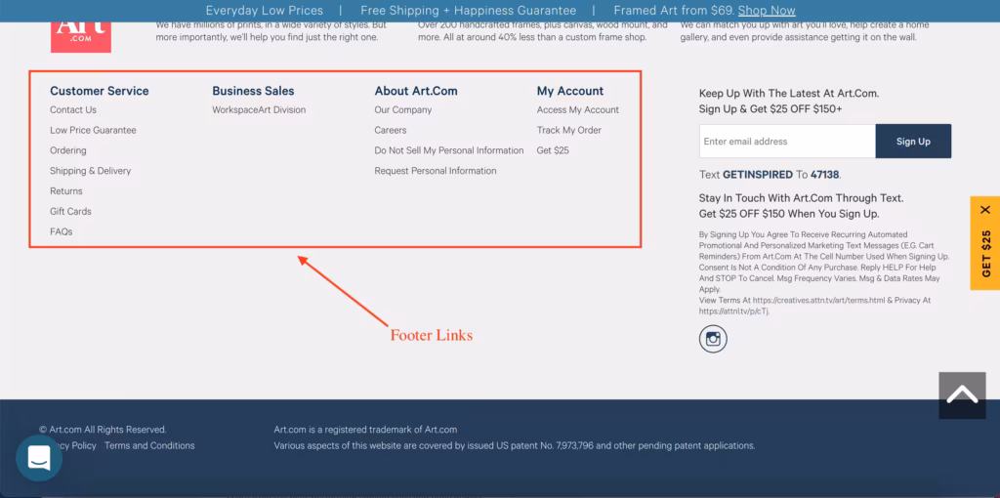Open Our Company link

point(403,109)
